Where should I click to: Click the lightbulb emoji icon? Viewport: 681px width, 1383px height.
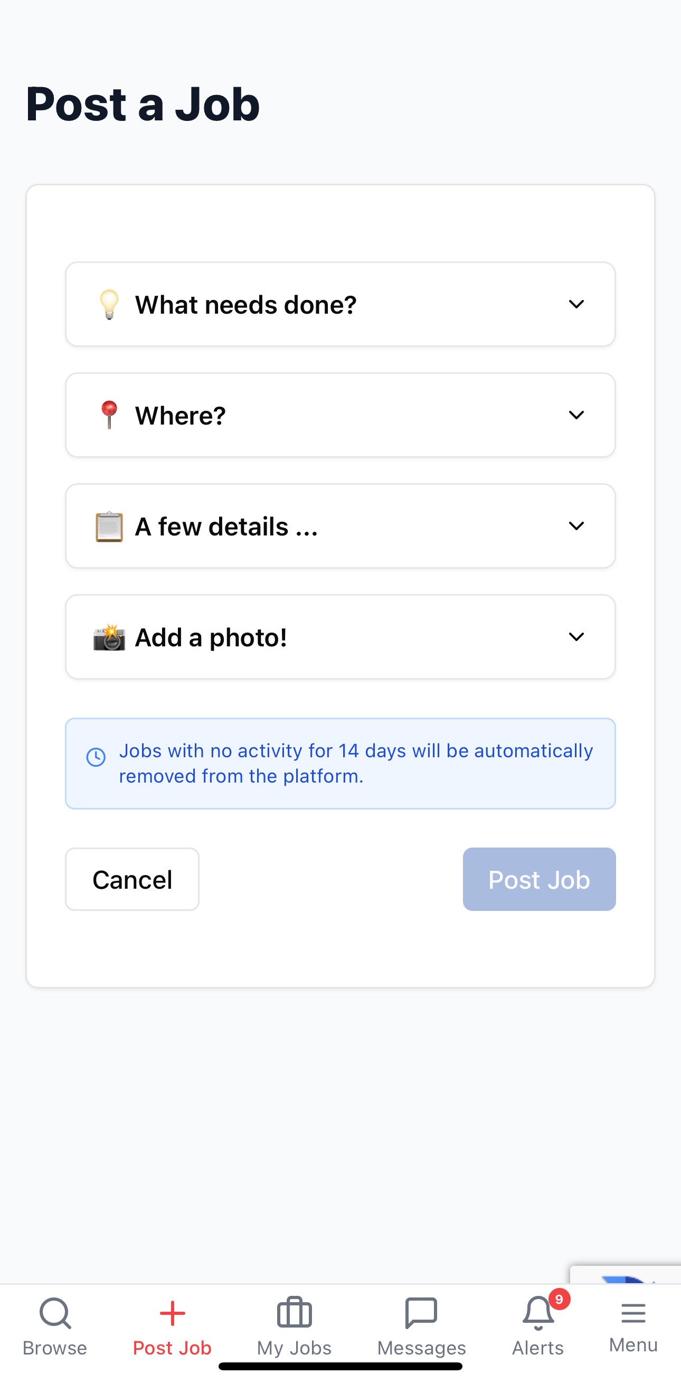point(109,304)
